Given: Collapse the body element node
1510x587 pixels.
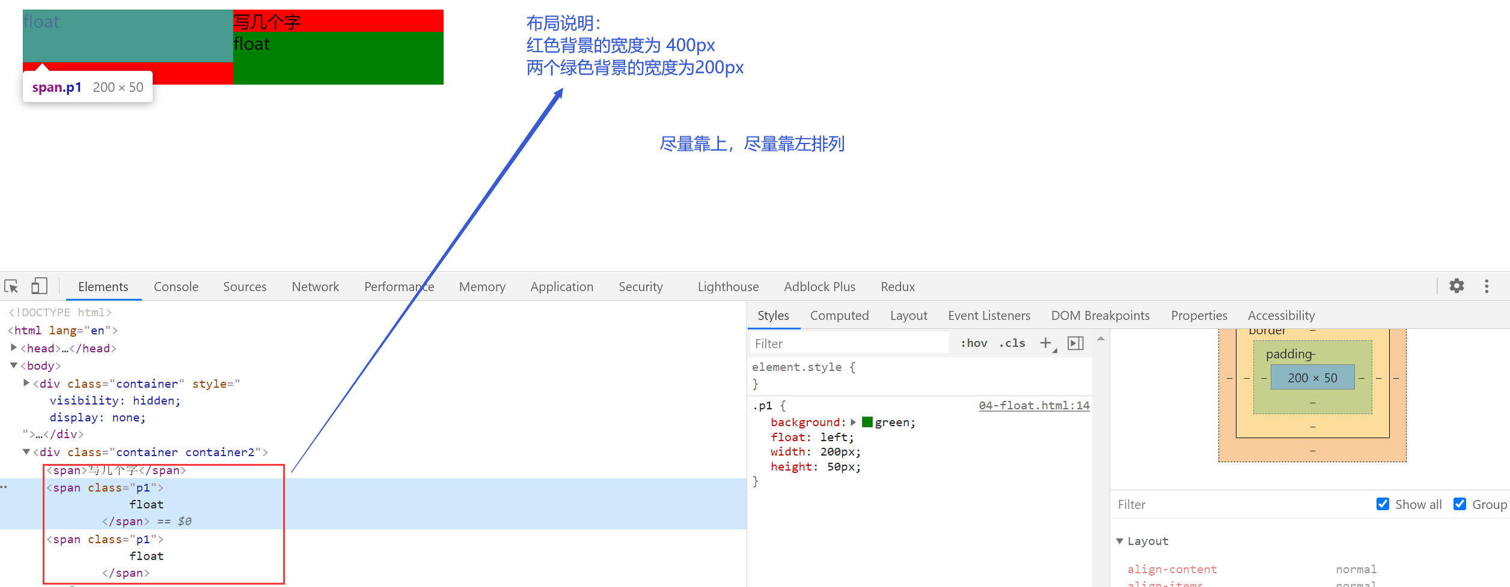Looking at the screenshot, I should pos(14,366).
